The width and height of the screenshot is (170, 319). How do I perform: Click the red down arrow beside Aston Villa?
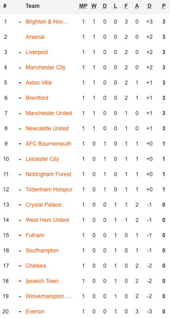[20, 83]
